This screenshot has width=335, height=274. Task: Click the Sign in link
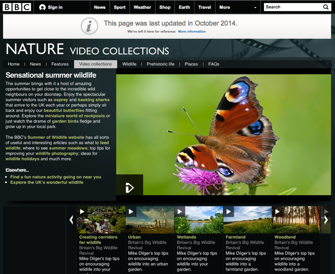pyautogui.click(x=55, y=7)
